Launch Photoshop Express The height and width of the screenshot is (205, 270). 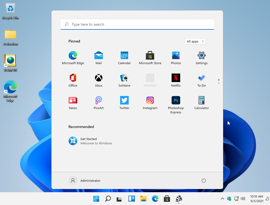pos(176,105)
